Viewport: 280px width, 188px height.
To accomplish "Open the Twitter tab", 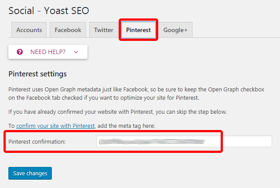I will point(104,30).
